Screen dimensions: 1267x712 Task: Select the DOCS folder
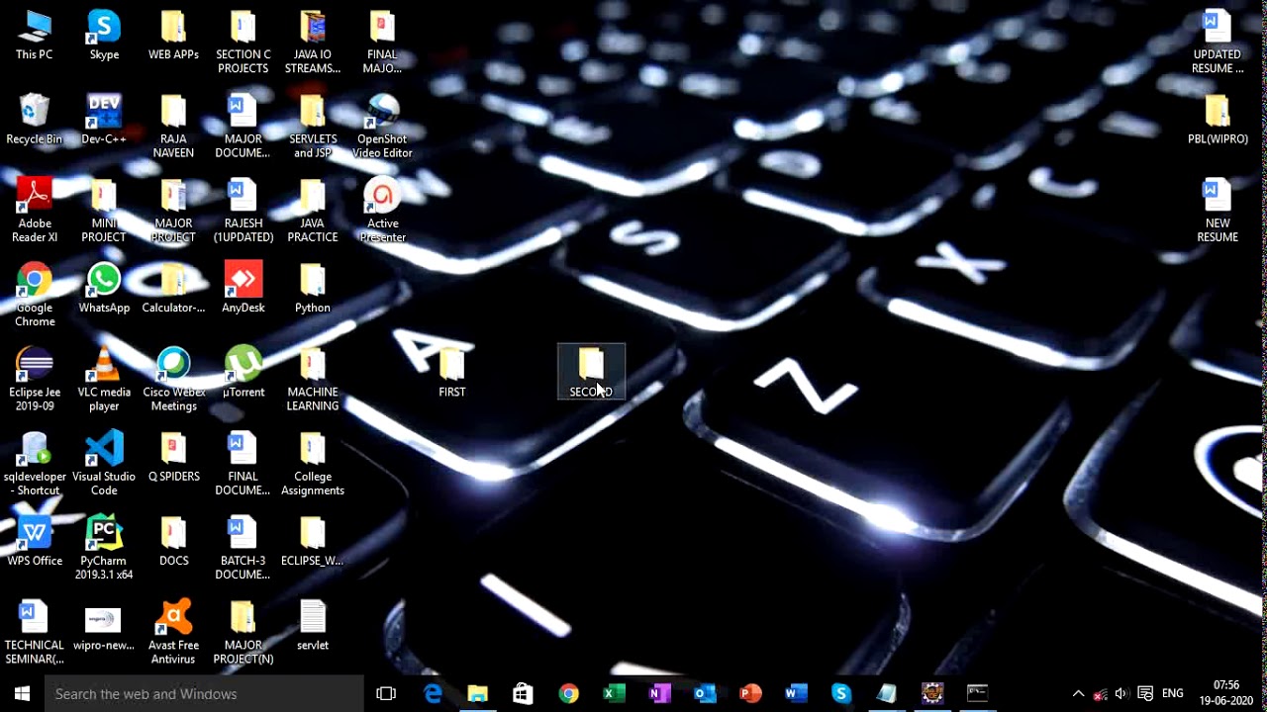(x=173, y=541)
